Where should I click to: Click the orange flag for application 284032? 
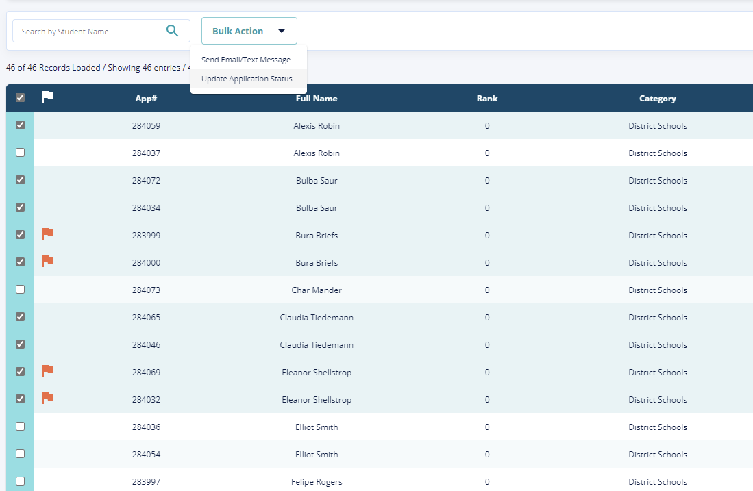47,399
